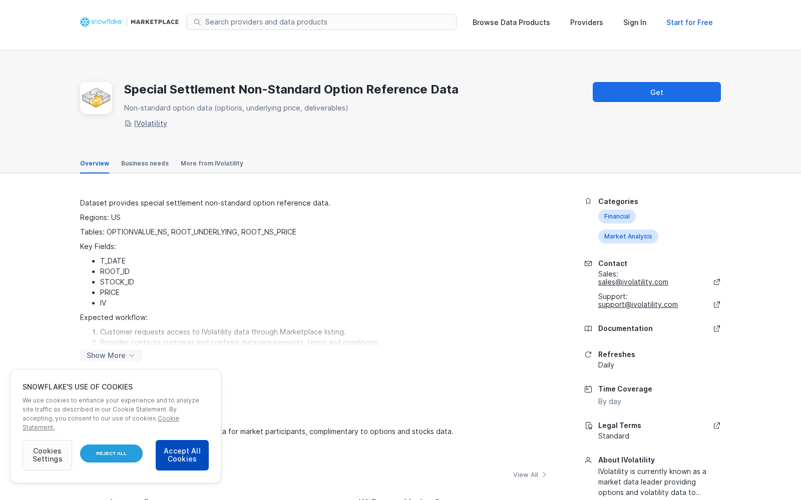The width and height of the screenshot is (801, 500).
Task: Click the View All chevron arrow
Action: [x=544, y=475]
